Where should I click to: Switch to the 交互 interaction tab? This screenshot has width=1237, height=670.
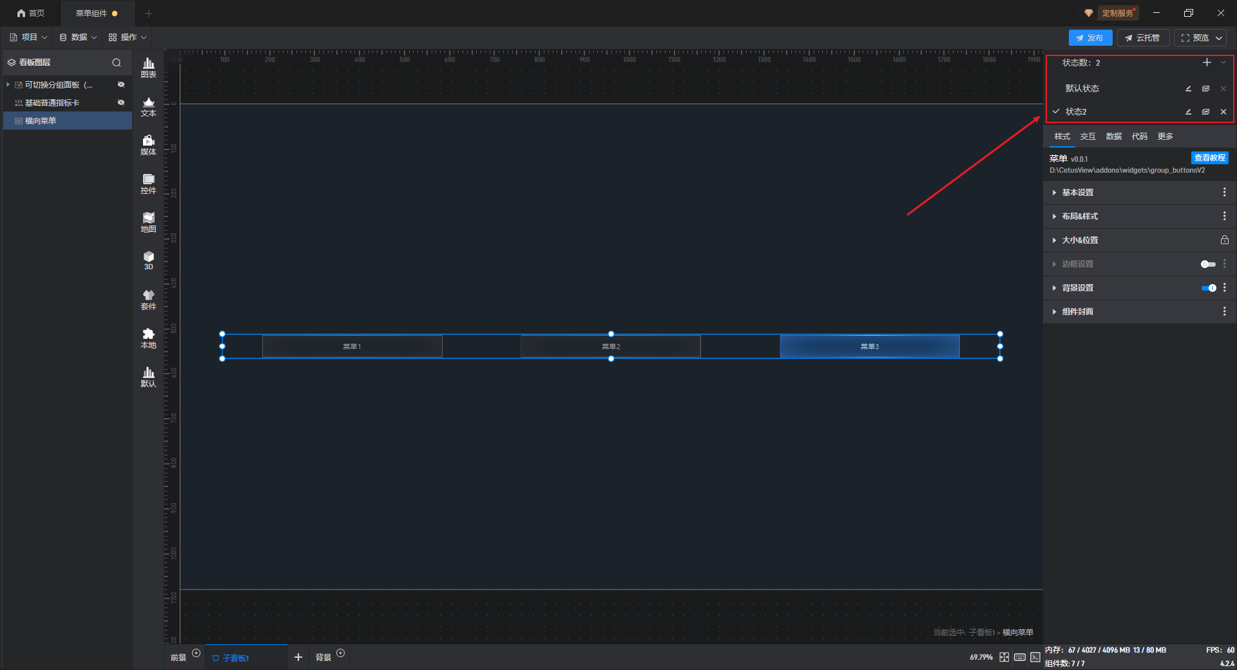(x=1088, y=137)
